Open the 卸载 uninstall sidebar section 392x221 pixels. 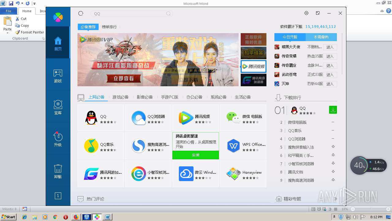(58, 171)
